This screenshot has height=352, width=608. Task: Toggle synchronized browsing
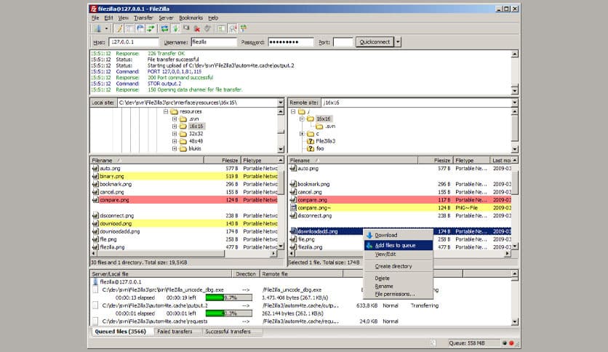pyautogui.click(x=244, y=28)
